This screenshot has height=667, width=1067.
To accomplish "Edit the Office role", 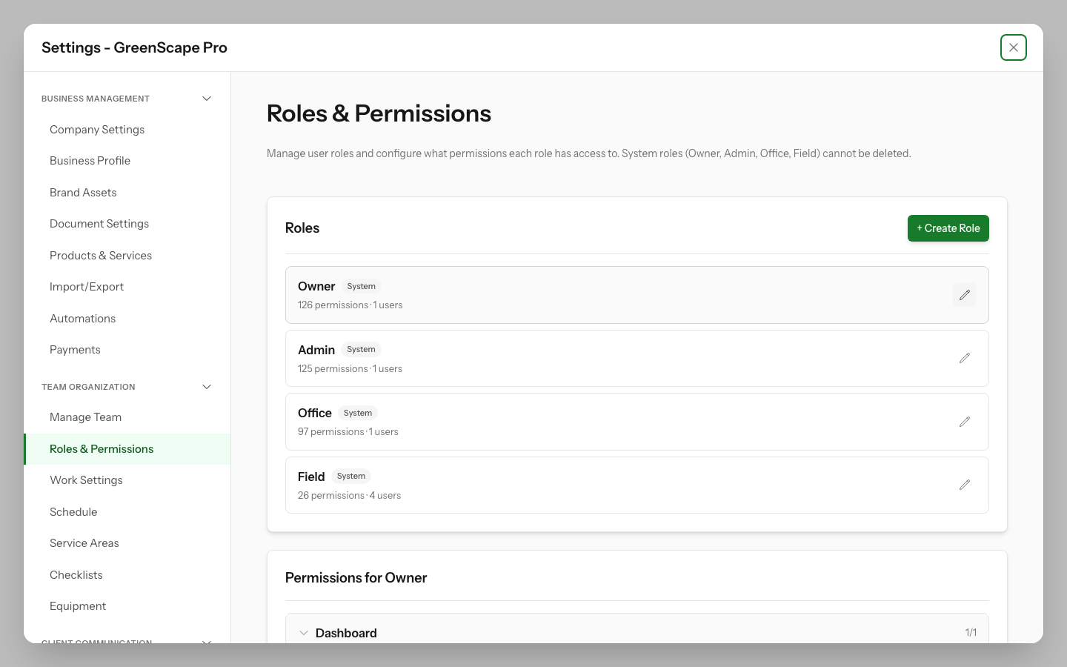I will [x=965, y=421].
